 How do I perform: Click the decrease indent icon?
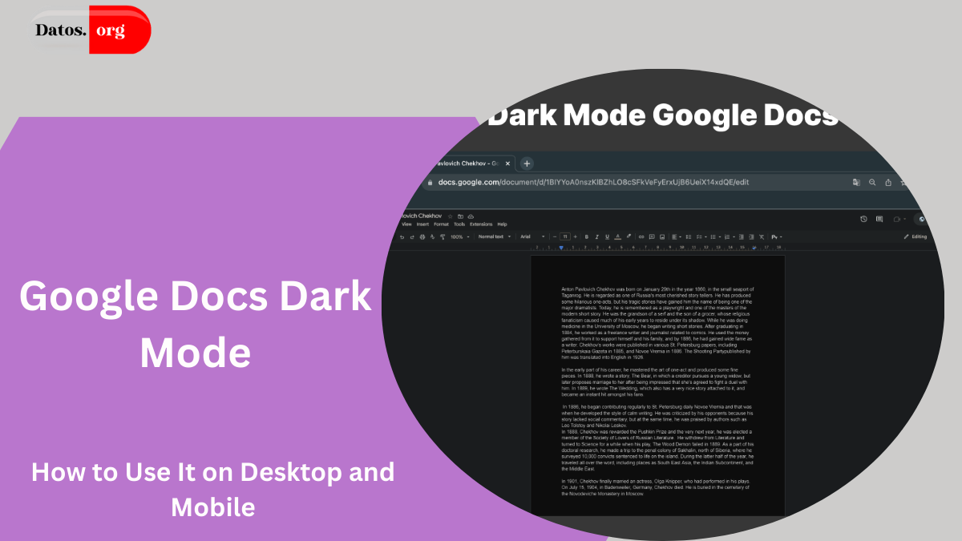point(742,236)
